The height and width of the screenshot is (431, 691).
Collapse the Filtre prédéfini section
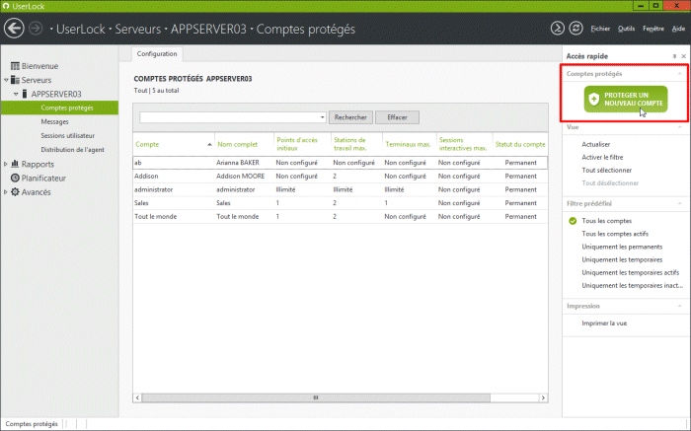pos(679,204)
